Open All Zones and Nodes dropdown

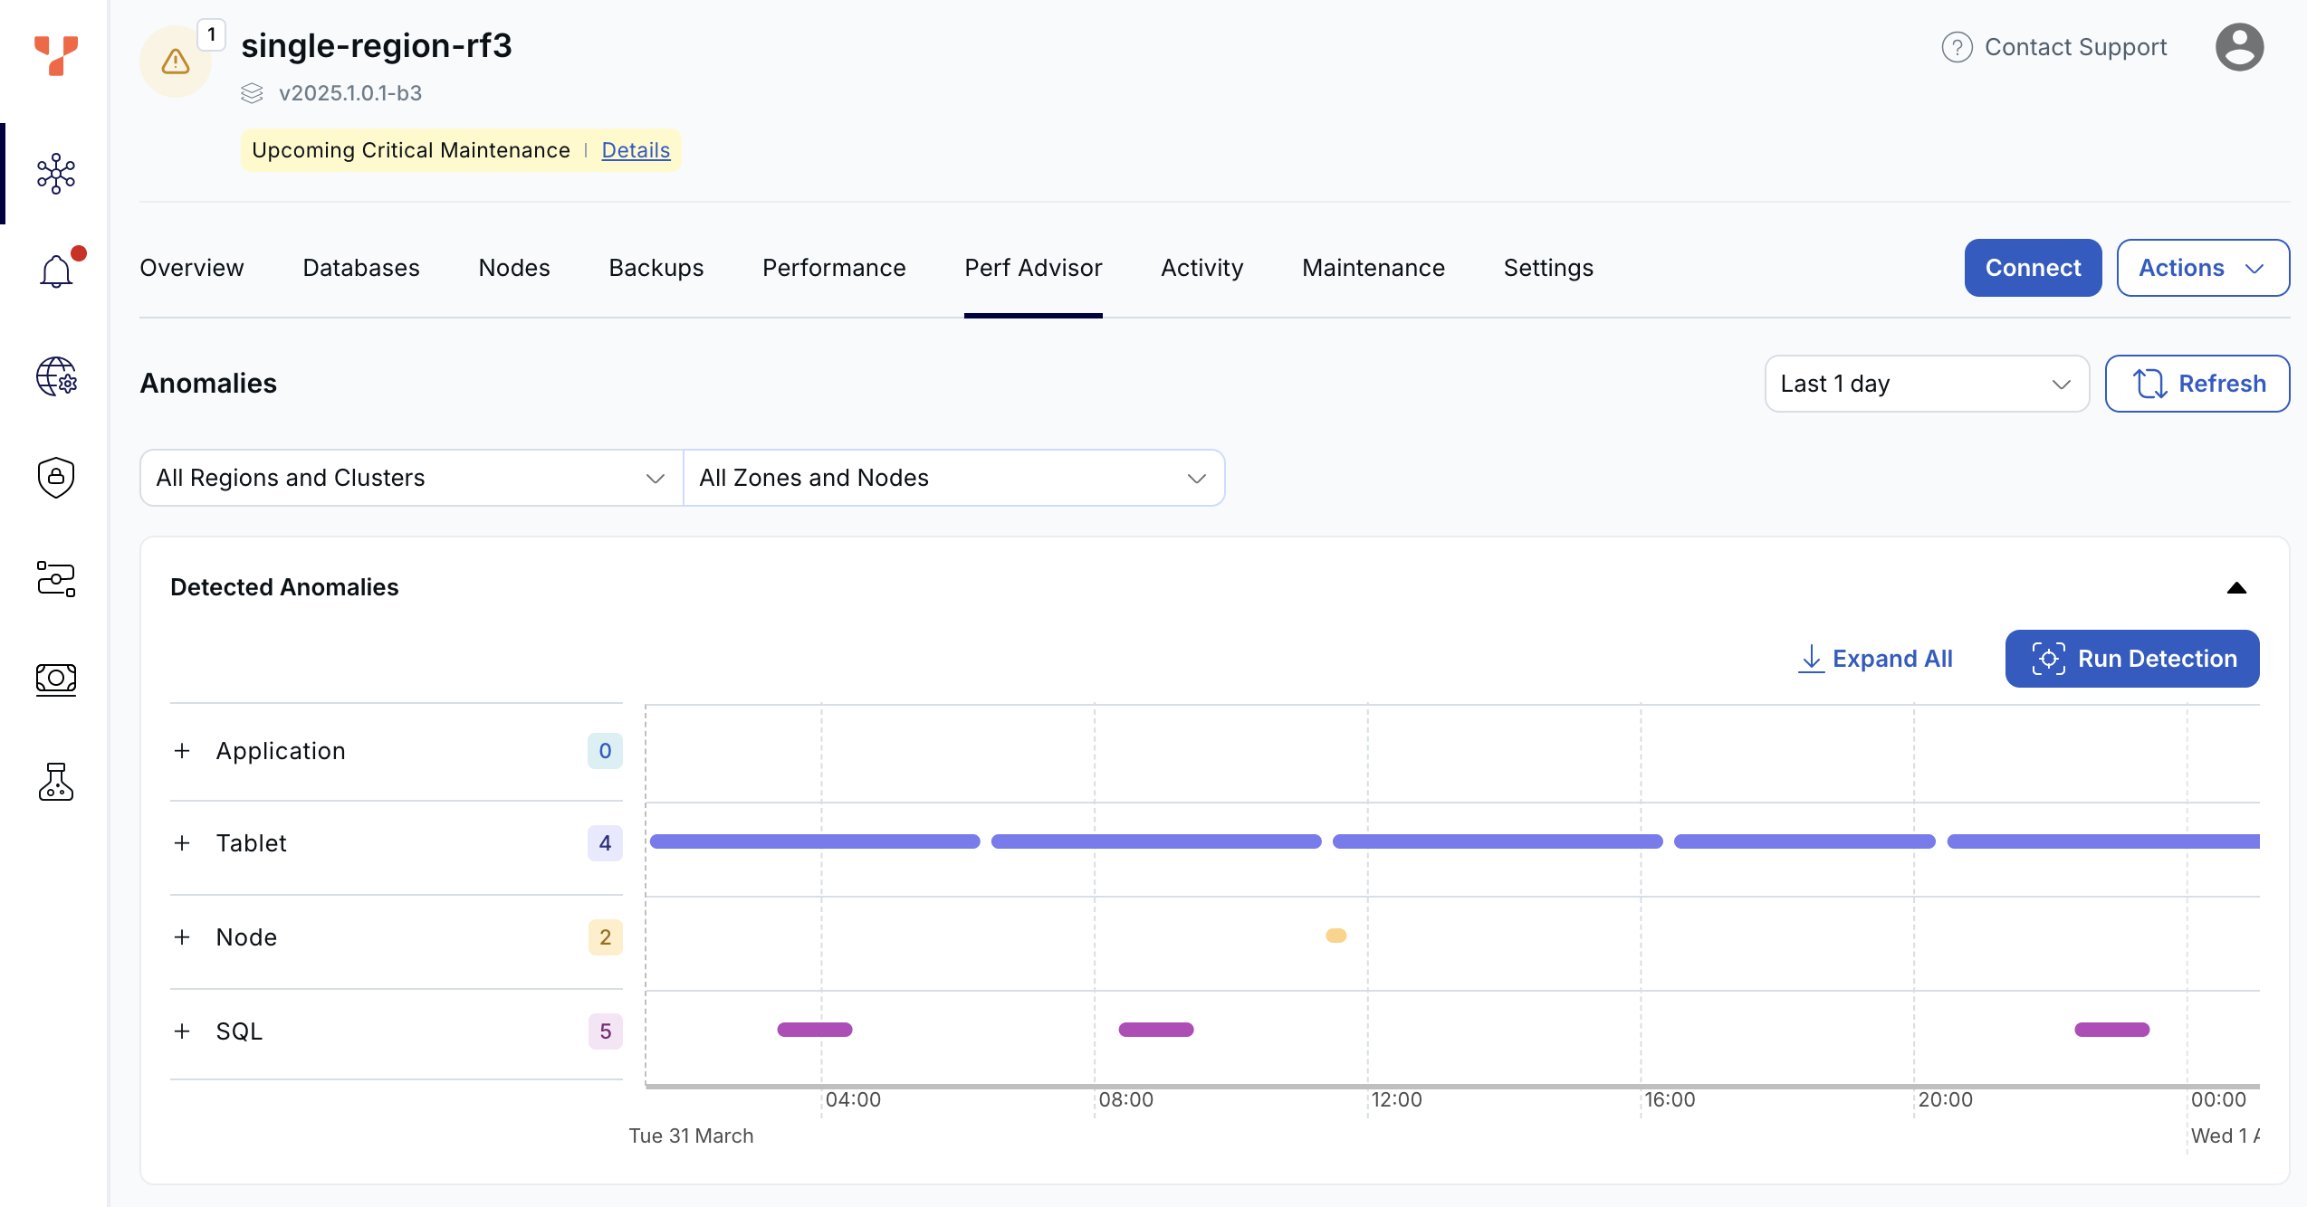(952, 478)
